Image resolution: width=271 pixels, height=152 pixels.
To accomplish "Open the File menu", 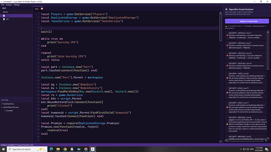I will coord(3,5).
